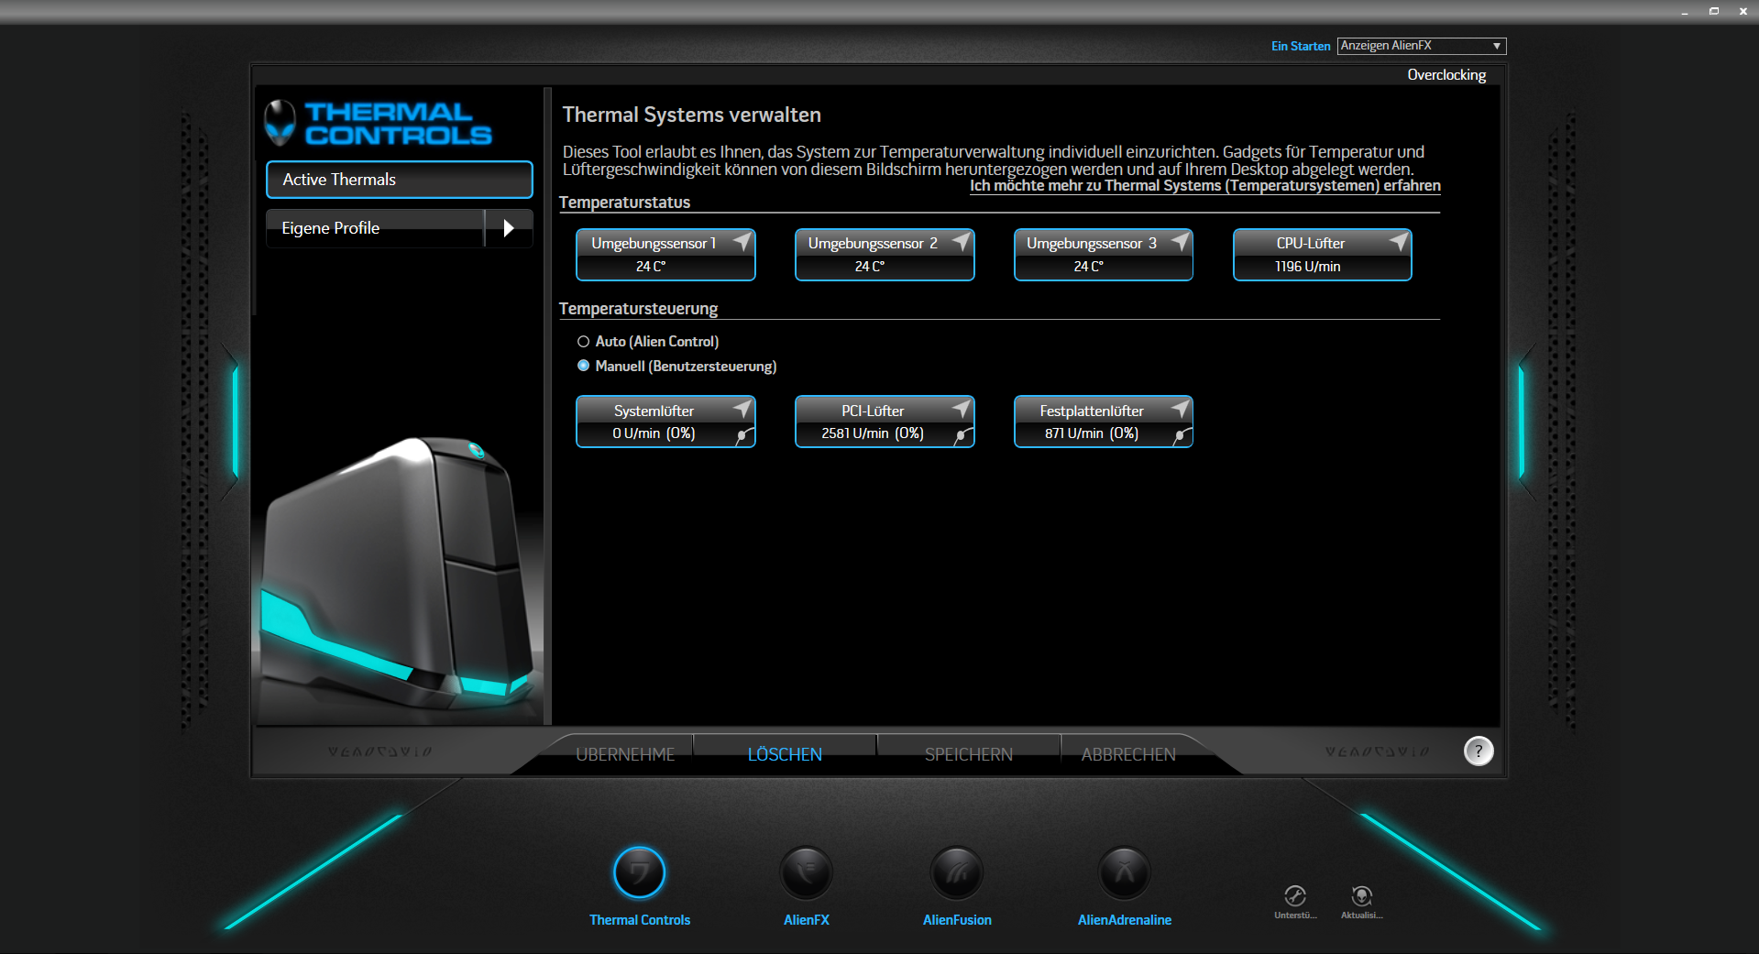Image resolution: width=1759 pixels, height=954 pixels.
Task: Select Manuell (Benutzersteuerung) radio button
Action: [x=583, y=366]
